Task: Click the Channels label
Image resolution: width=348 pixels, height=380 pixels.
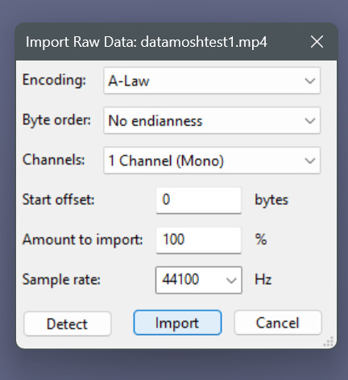Action: (x=54, y=160)
